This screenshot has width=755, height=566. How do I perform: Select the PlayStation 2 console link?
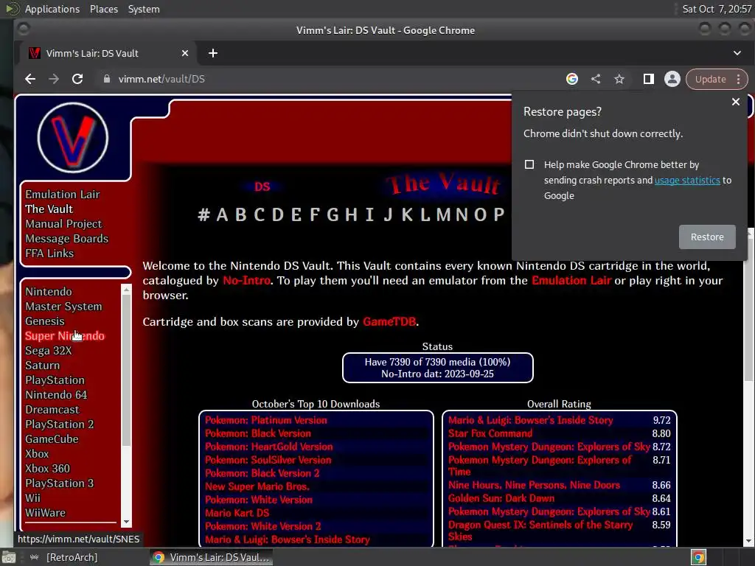click(x=59, y=424)
